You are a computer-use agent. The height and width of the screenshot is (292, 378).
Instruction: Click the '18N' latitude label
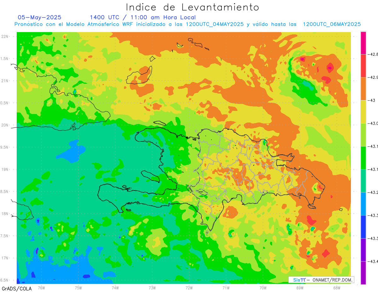click(5, 214)
